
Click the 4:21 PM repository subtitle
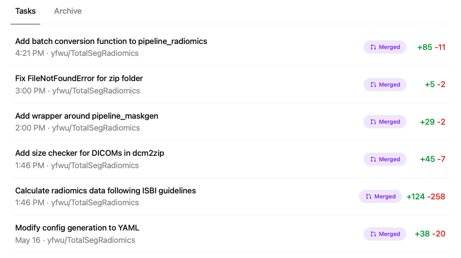point(77,53)
